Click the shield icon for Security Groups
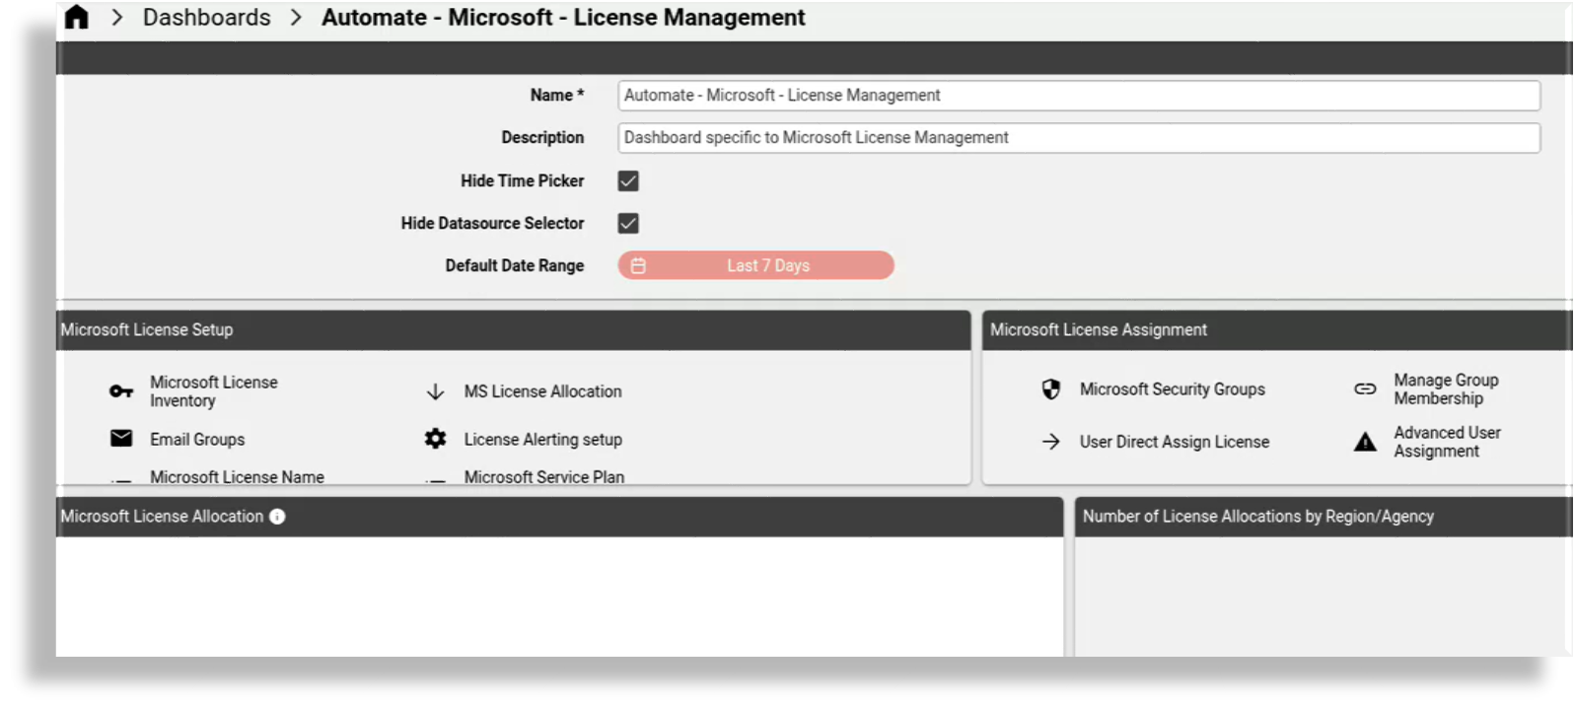Viewport: 1575px width, 707px height. pyautogui.click(x=1051, y=389)
